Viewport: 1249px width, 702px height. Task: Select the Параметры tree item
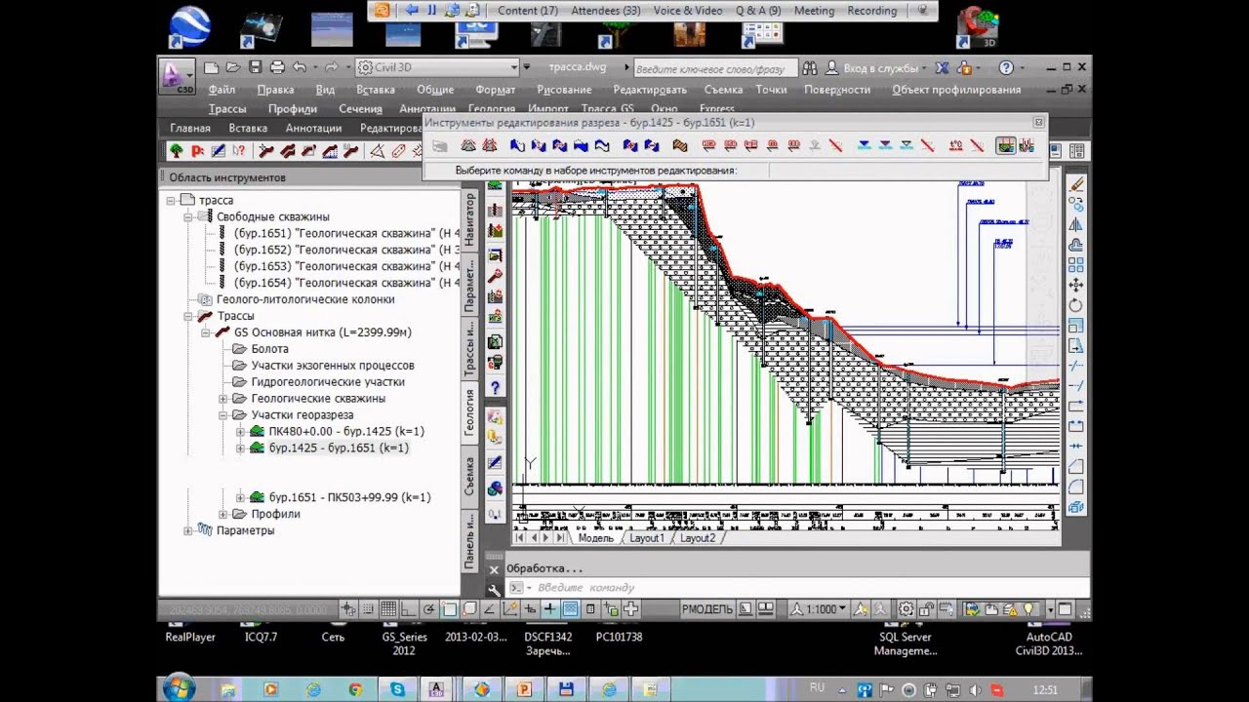pos(245,530)
